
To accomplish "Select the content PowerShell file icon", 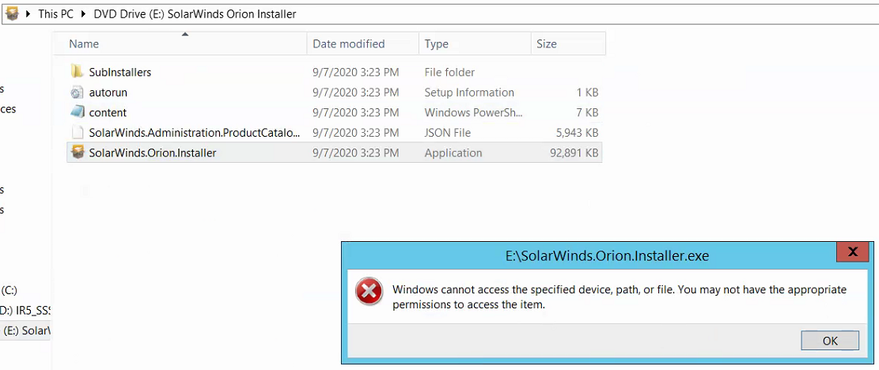I will (x=78, y=112).
